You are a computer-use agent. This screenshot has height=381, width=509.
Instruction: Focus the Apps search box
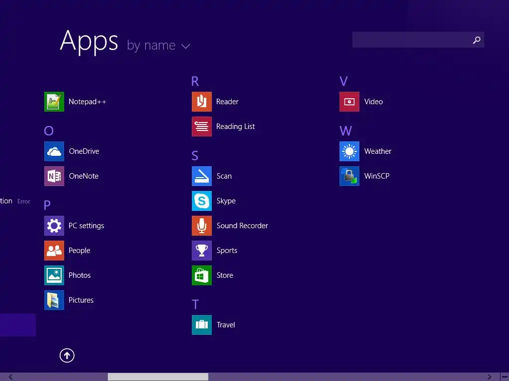click(418, 40)
